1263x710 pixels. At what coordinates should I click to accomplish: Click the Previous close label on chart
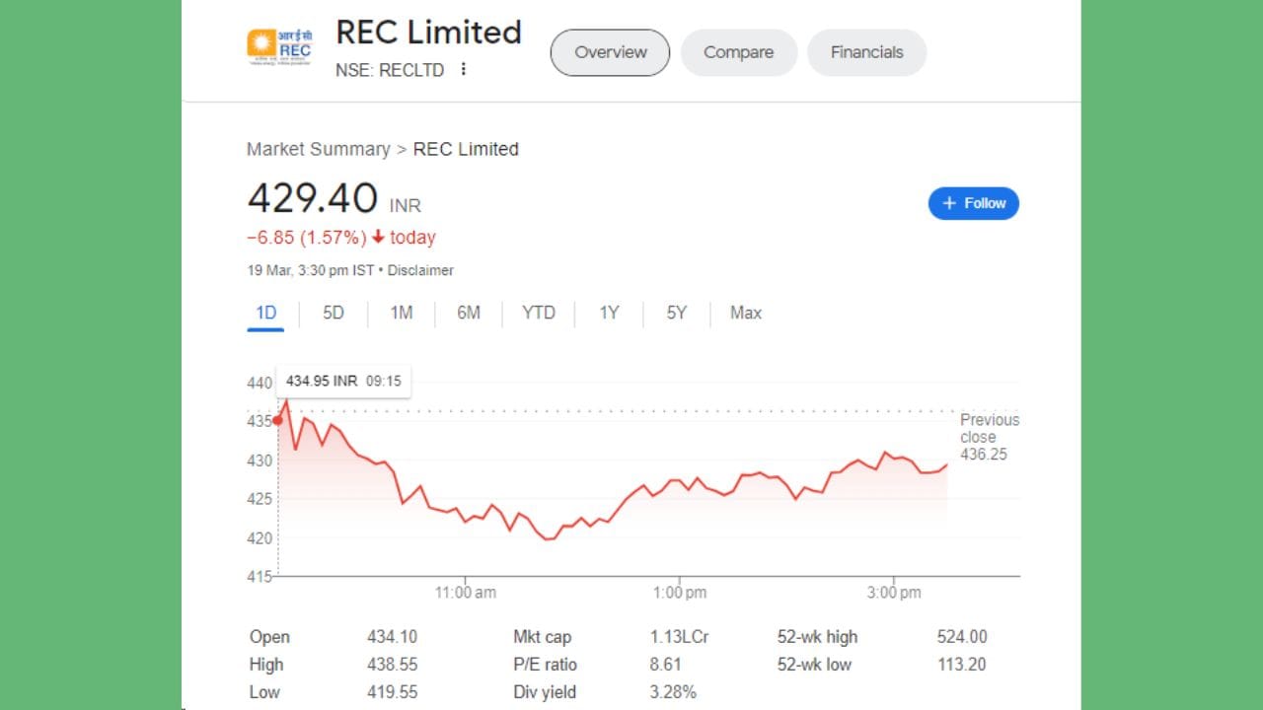pos(989,429)
